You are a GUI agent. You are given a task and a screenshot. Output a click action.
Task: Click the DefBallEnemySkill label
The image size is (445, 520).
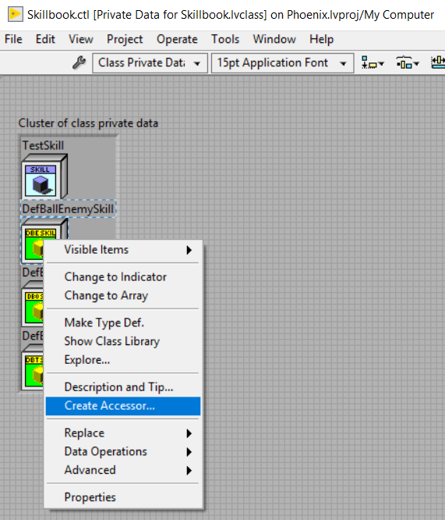tap(68, 209)
